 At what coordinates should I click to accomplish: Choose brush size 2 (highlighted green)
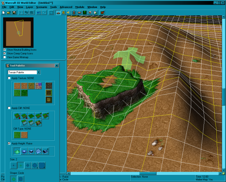pyautogui.click(x=21, y=165)
